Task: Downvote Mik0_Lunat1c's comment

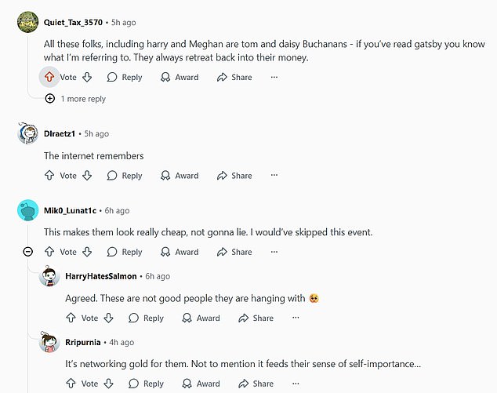Action: [x=88, y=252]
